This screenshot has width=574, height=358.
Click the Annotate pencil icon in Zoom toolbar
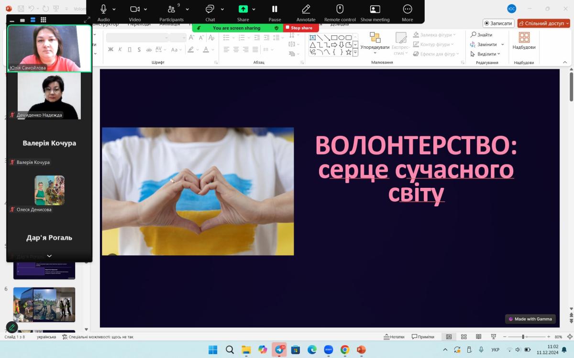coord(306,9)
